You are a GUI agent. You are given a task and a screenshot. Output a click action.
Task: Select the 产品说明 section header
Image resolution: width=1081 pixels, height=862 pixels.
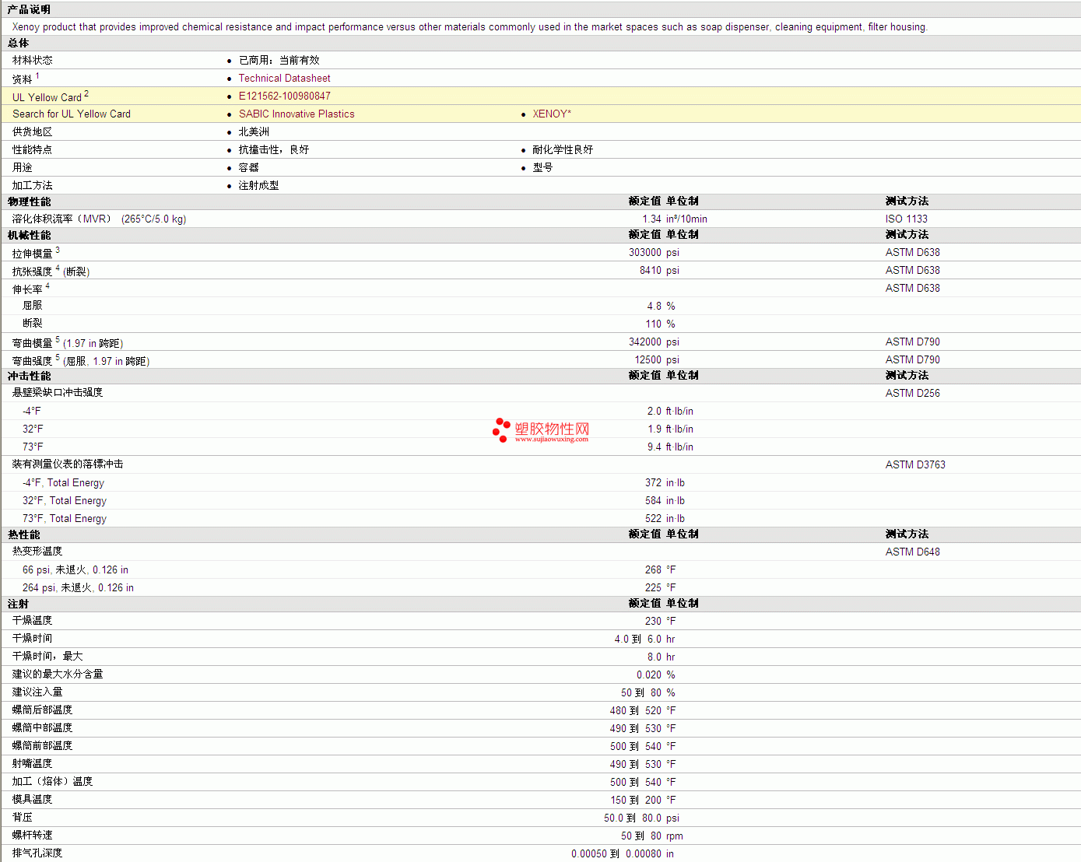click(x=29, y=9)
